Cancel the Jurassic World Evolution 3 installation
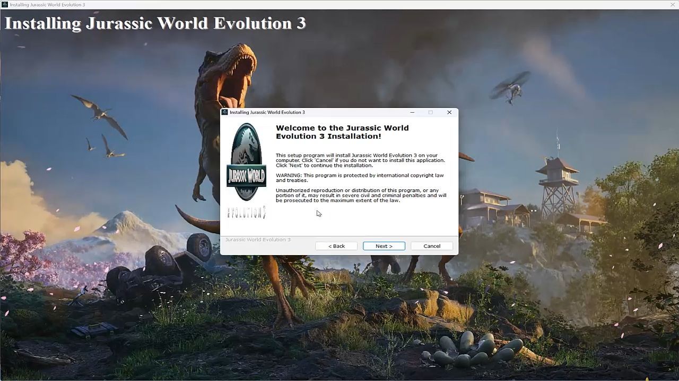Viewport: 679px width, 381px height. [x=431, y=246]
